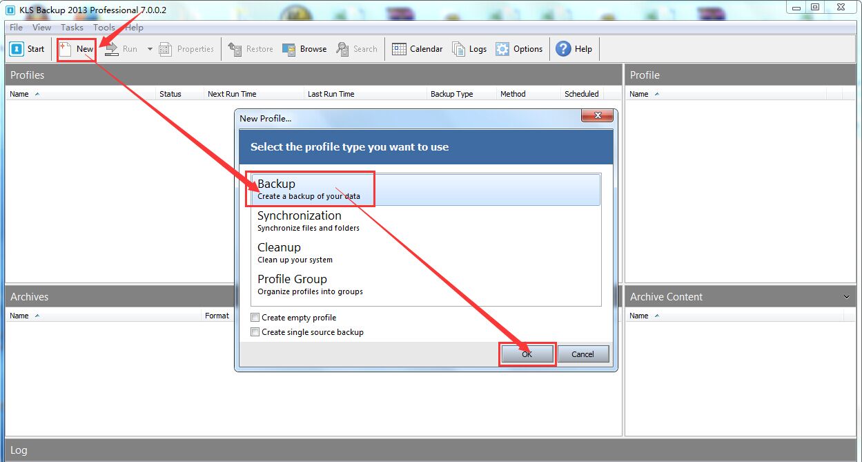Click the Start toolbar icon
862x462 pixels.
click(x=17, y=49)
